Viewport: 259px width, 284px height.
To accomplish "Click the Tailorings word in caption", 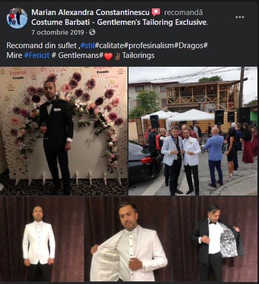I will pos(138,55).
